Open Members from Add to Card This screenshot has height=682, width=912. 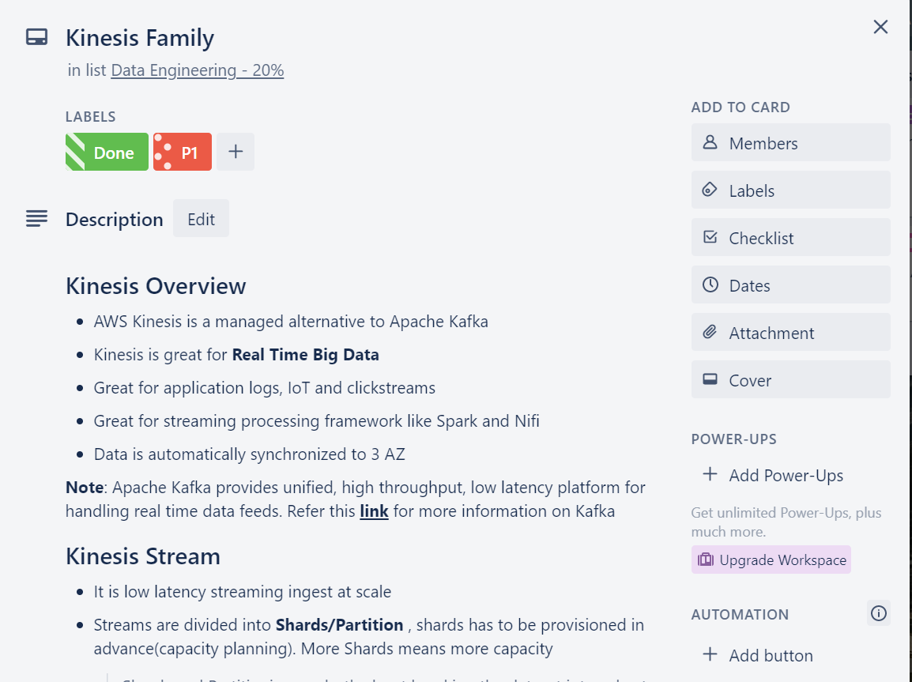(x=790, y=143)
